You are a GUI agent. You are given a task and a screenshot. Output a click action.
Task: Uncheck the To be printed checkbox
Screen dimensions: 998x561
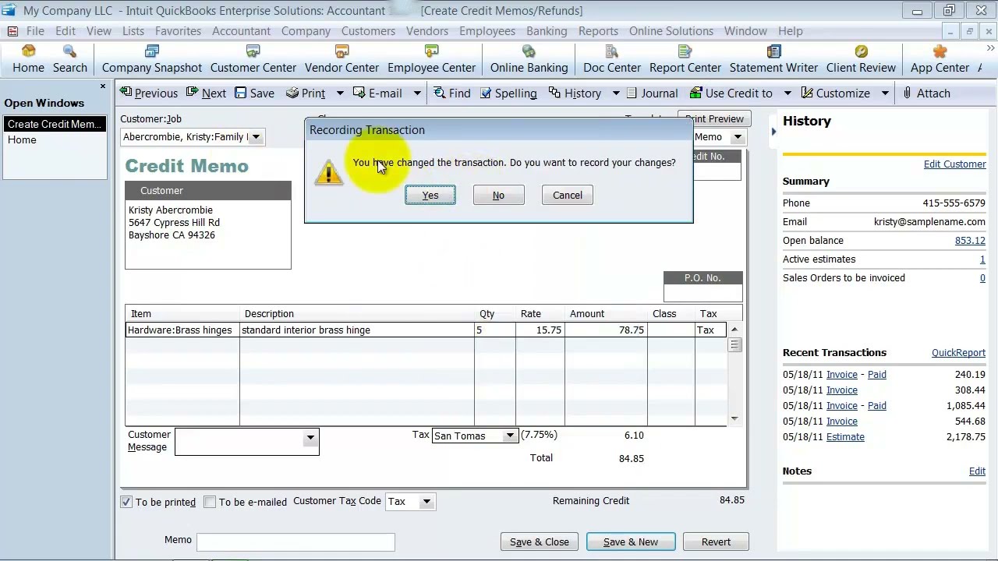tap(126, 502)
